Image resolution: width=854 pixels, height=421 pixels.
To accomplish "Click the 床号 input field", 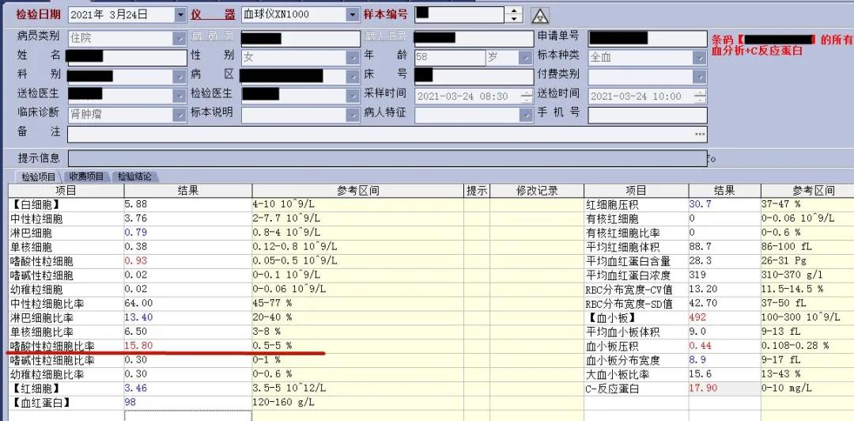I will (x=474, y=77).
